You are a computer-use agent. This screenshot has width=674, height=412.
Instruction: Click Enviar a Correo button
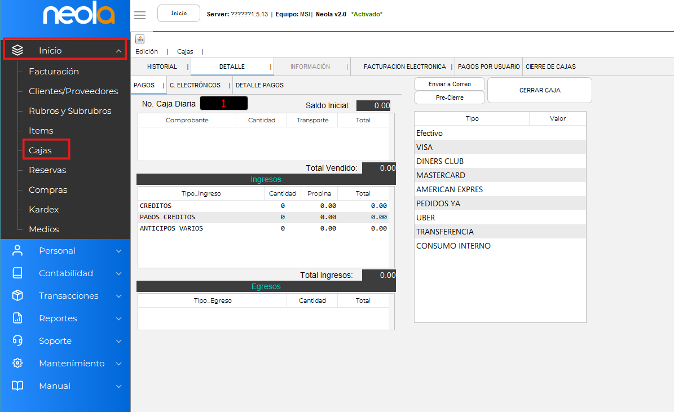point(450,84)
